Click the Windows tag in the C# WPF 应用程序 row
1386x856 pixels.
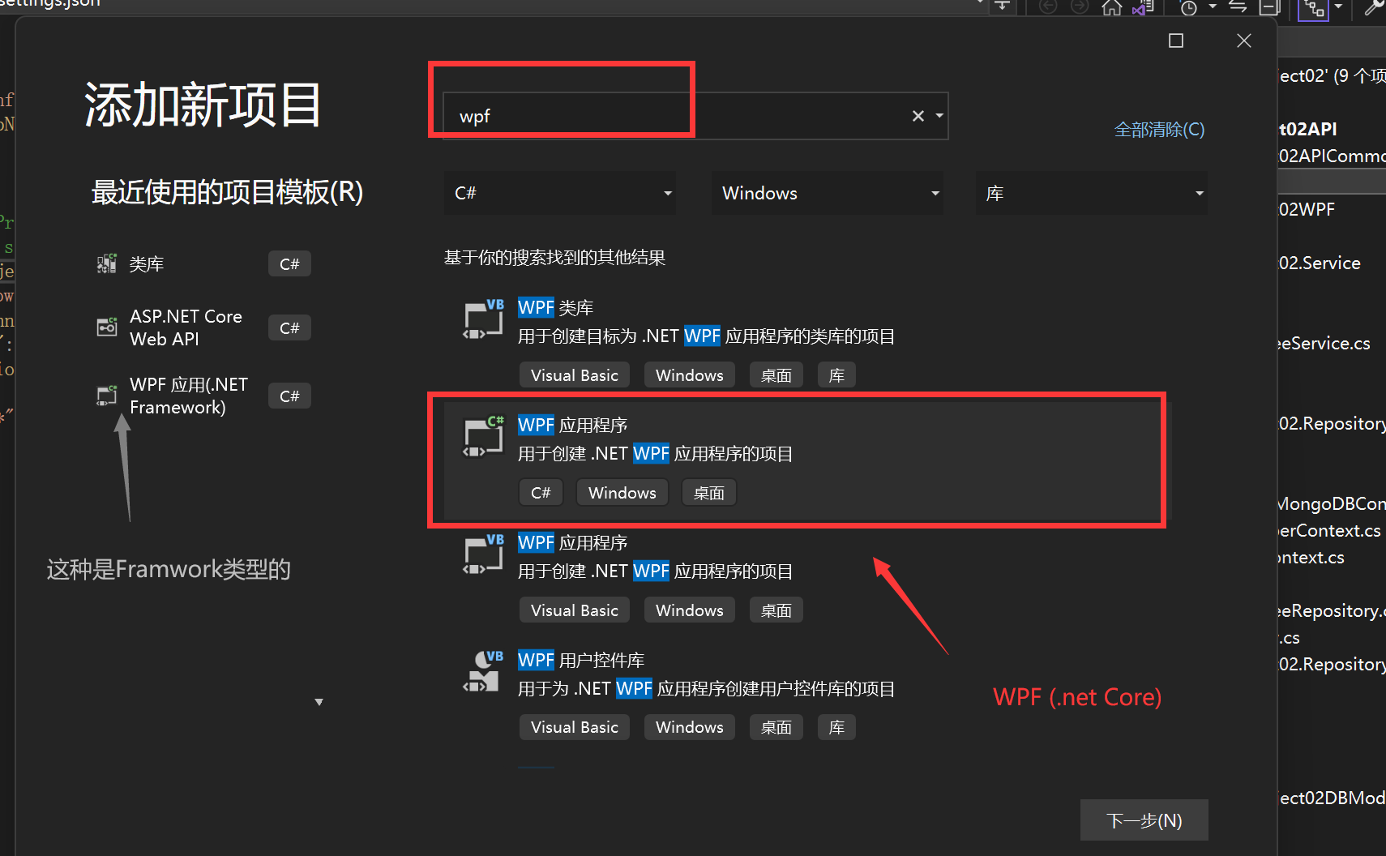click(x=622, y=493)
